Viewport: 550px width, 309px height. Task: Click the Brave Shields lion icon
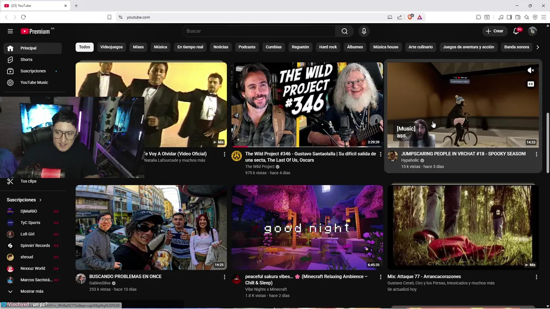coord(410,17)
